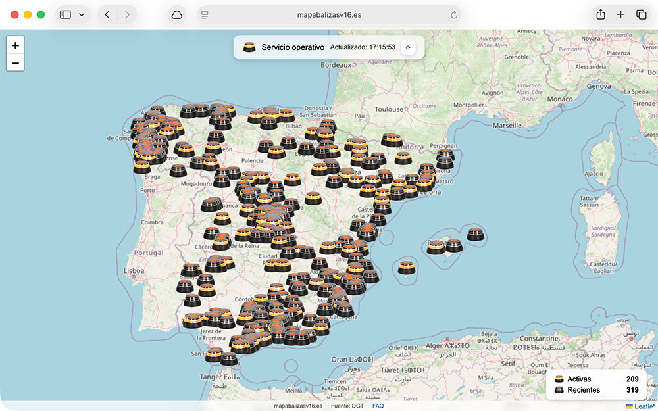Click the zoom out minus control
The width and height of the screenshot is (658, 411).
point(15,62)
